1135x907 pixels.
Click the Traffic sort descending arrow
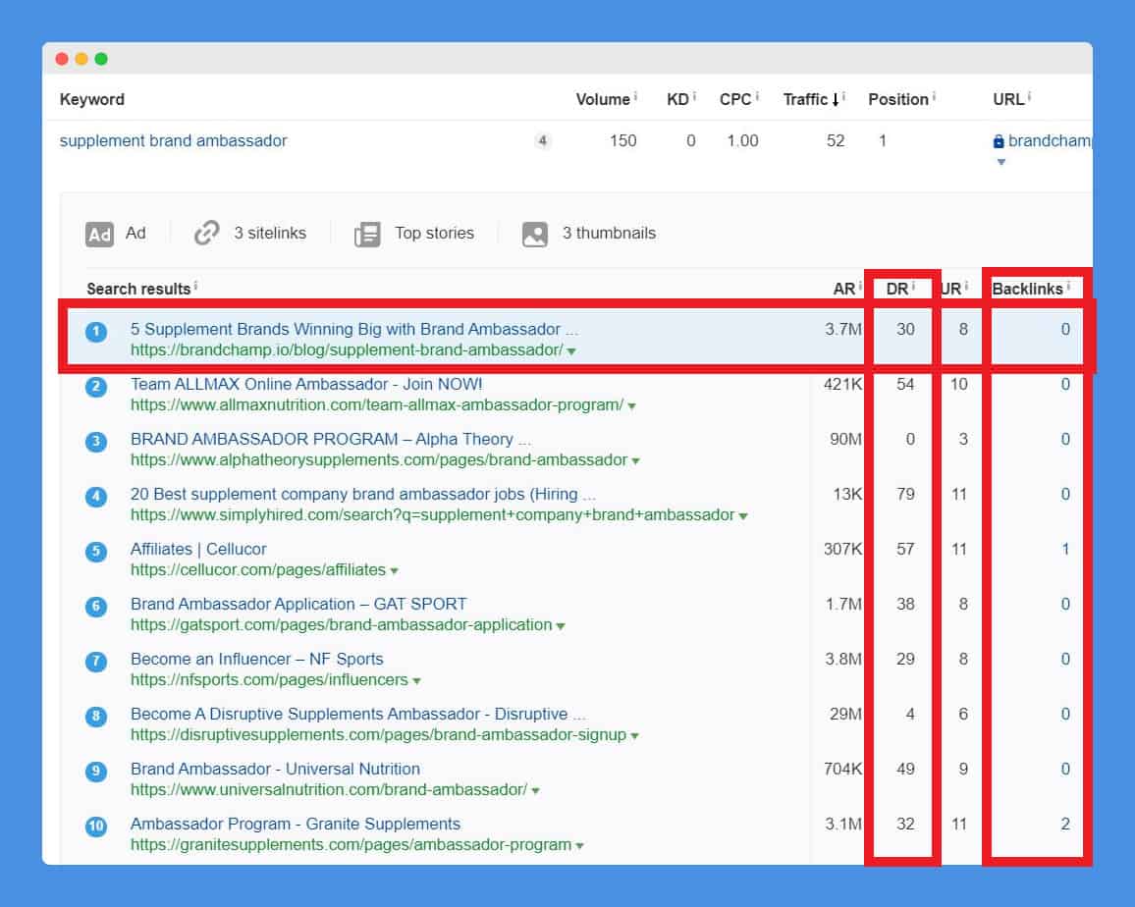tap(835, 100)
